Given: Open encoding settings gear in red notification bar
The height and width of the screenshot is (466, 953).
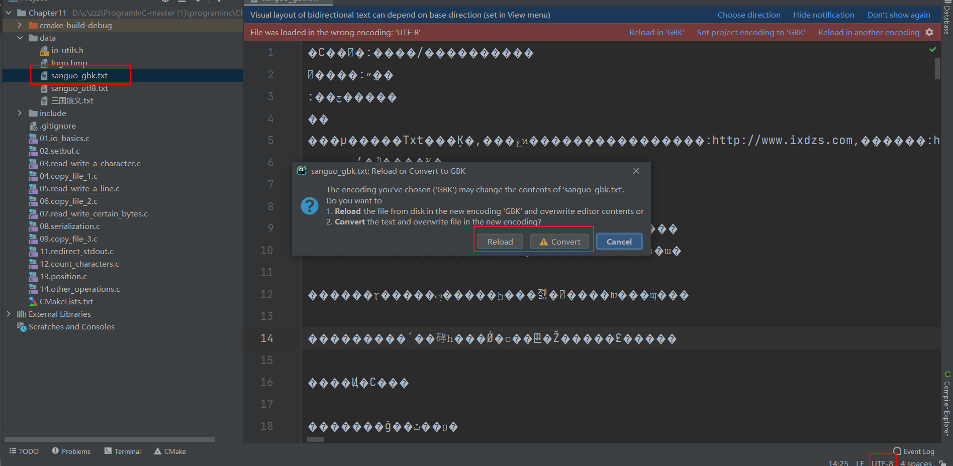Looking at the screenshot, I should 929,32.
